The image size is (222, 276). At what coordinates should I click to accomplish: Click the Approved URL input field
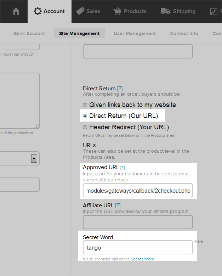pos(138,191)
